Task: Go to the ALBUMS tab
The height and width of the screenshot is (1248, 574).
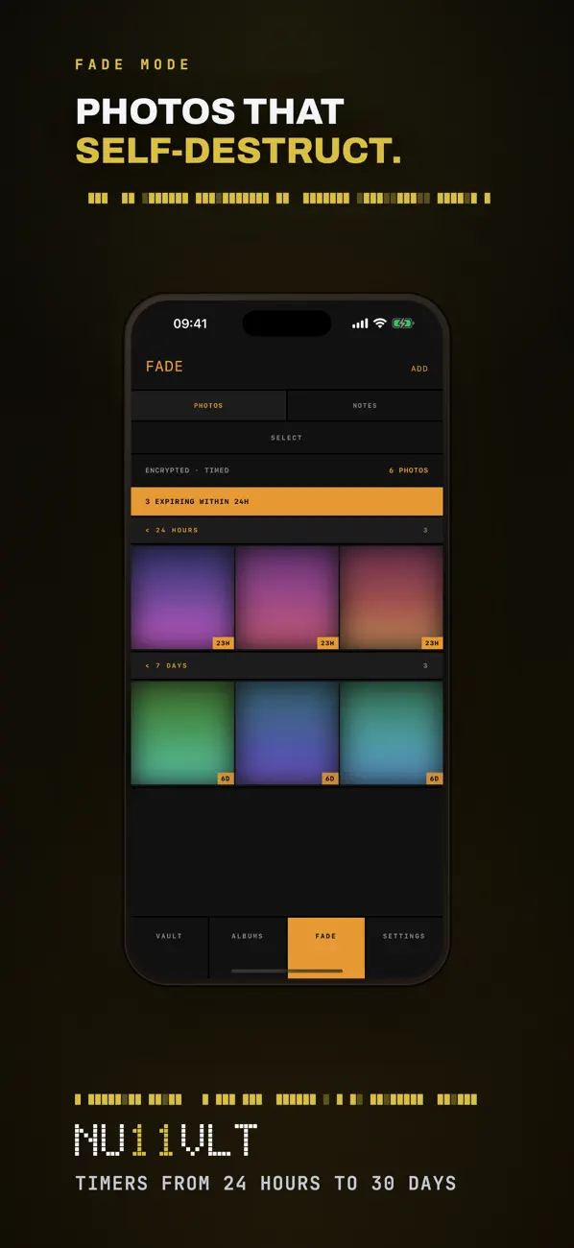Action: (248, 948)
